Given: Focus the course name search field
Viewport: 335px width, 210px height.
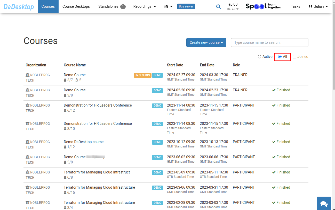Looking at the screenshot, I should click(270, 42).
